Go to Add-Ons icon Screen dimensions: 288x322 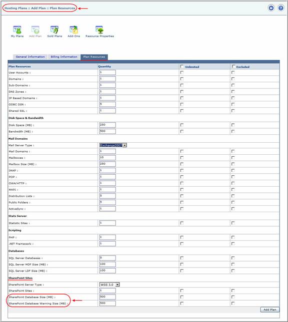(x=73, y=30)
